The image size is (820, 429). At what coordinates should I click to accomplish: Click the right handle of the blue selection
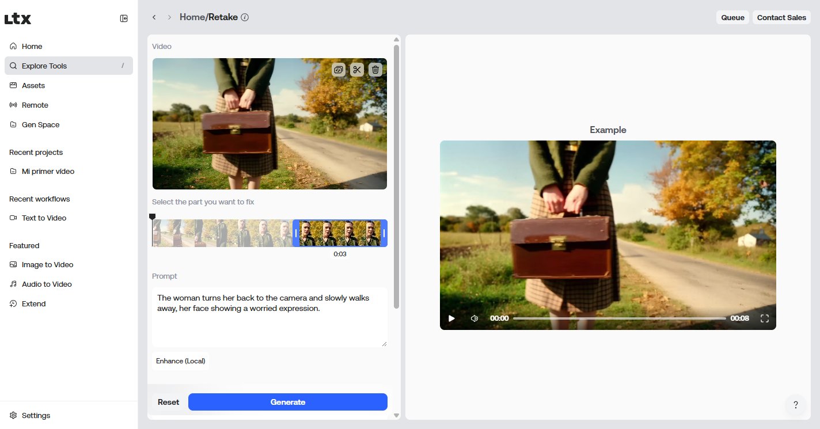tap(384, 233)
